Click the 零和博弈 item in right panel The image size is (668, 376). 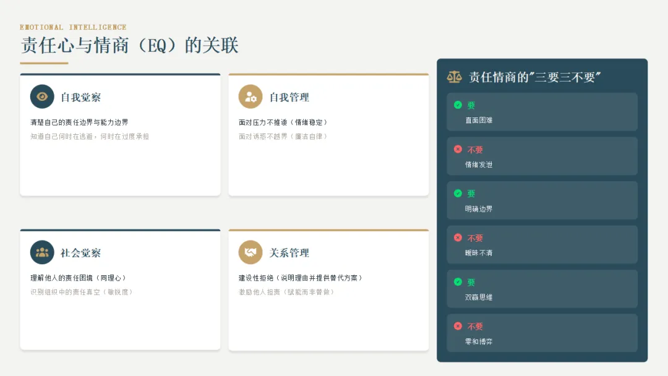478,341
